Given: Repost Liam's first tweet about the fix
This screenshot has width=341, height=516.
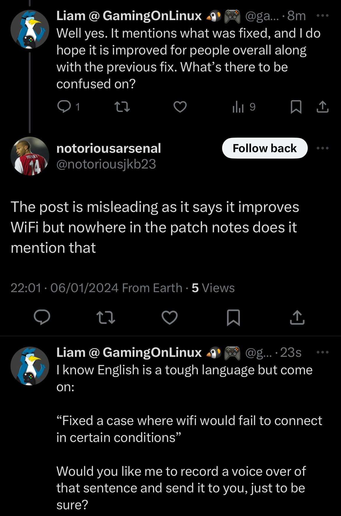Looking at the screenshot, I should coord(122,107).
